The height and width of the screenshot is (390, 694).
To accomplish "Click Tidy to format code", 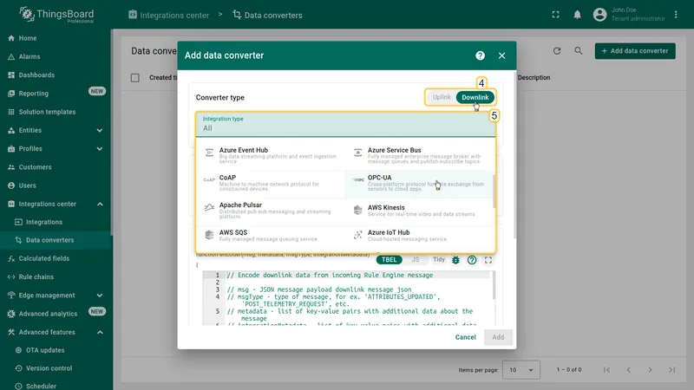I will [439, 259].
